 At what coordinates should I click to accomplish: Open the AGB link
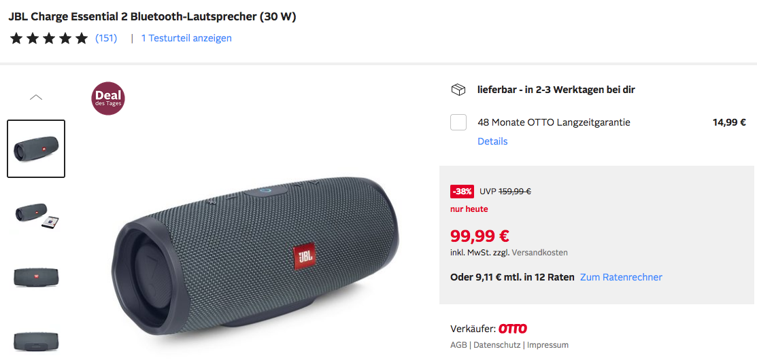pyautogui.click(x=458, y=345)
